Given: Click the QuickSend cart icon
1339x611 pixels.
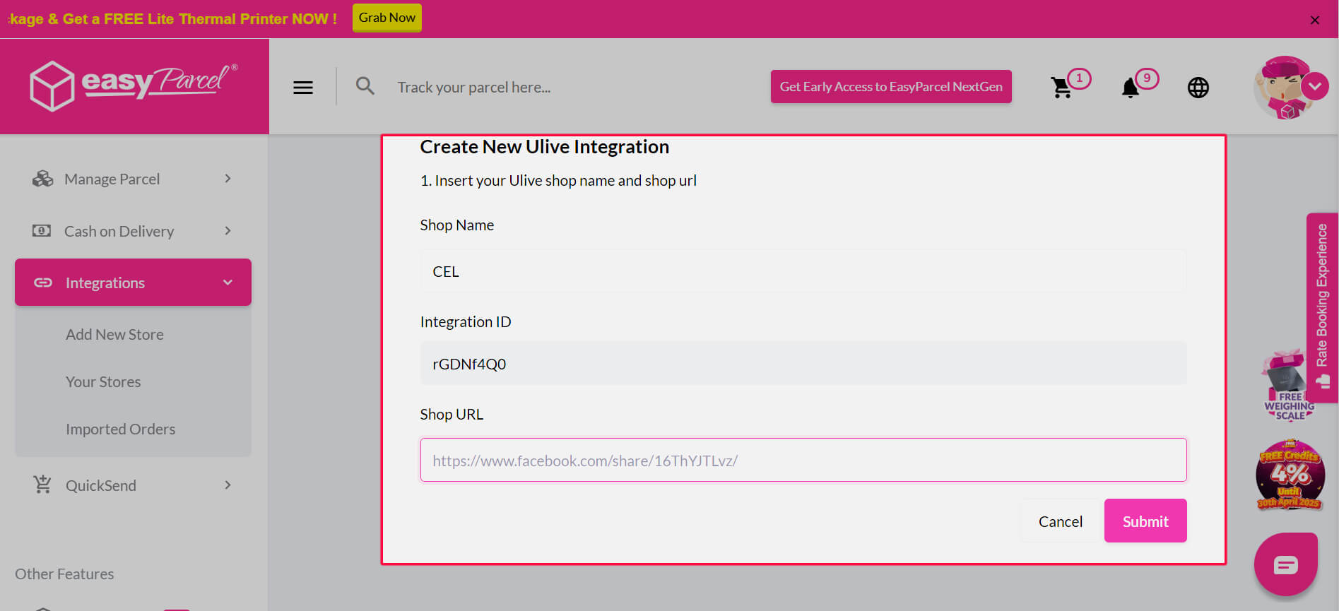Looking at the screenshot, I should (42, 485).
